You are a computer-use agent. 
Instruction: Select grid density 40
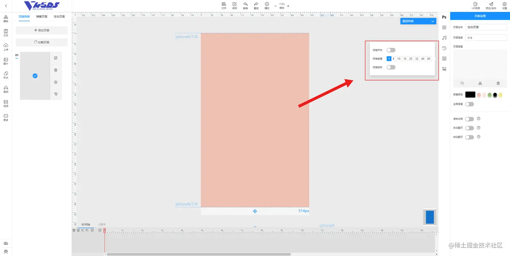423,59
